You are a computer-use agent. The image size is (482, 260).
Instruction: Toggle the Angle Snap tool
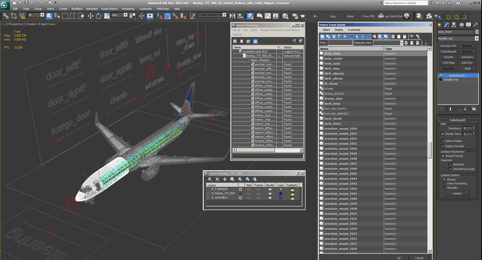(x=167, y=16)
